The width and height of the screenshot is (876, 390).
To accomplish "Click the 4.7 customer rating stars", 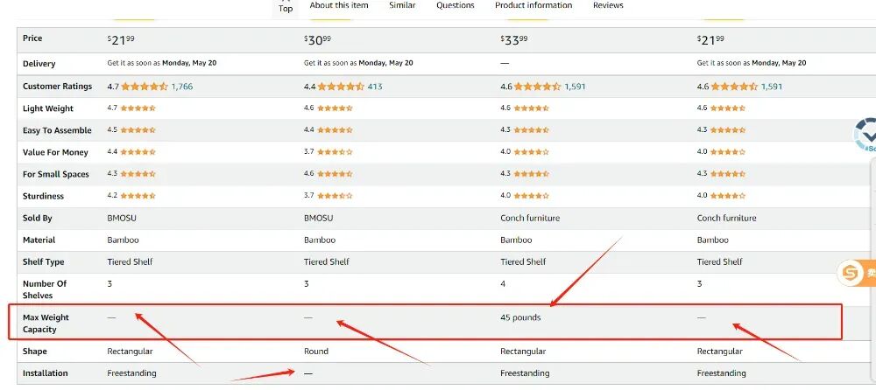I will (x=145, y=87).
